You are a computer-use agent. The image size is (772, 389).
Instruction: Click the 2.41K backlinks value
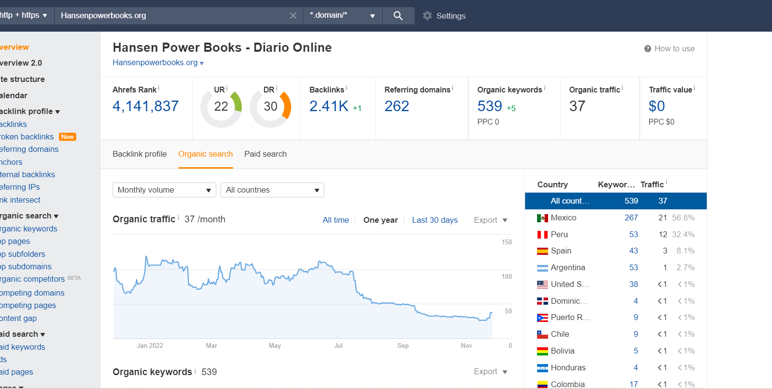coord(329,106)
